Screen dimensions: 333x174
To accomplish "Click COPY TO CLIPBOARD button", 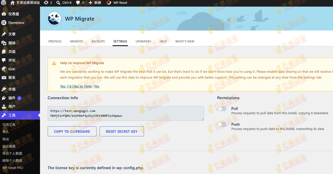I will (x=72, y=132).
